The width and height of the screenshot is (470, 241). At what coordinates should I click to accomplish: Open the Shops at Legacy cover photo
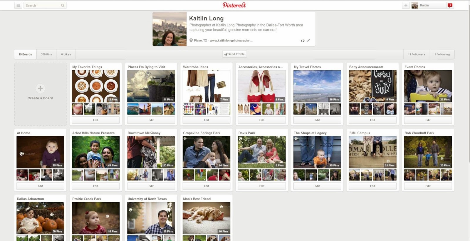point(317,152)
